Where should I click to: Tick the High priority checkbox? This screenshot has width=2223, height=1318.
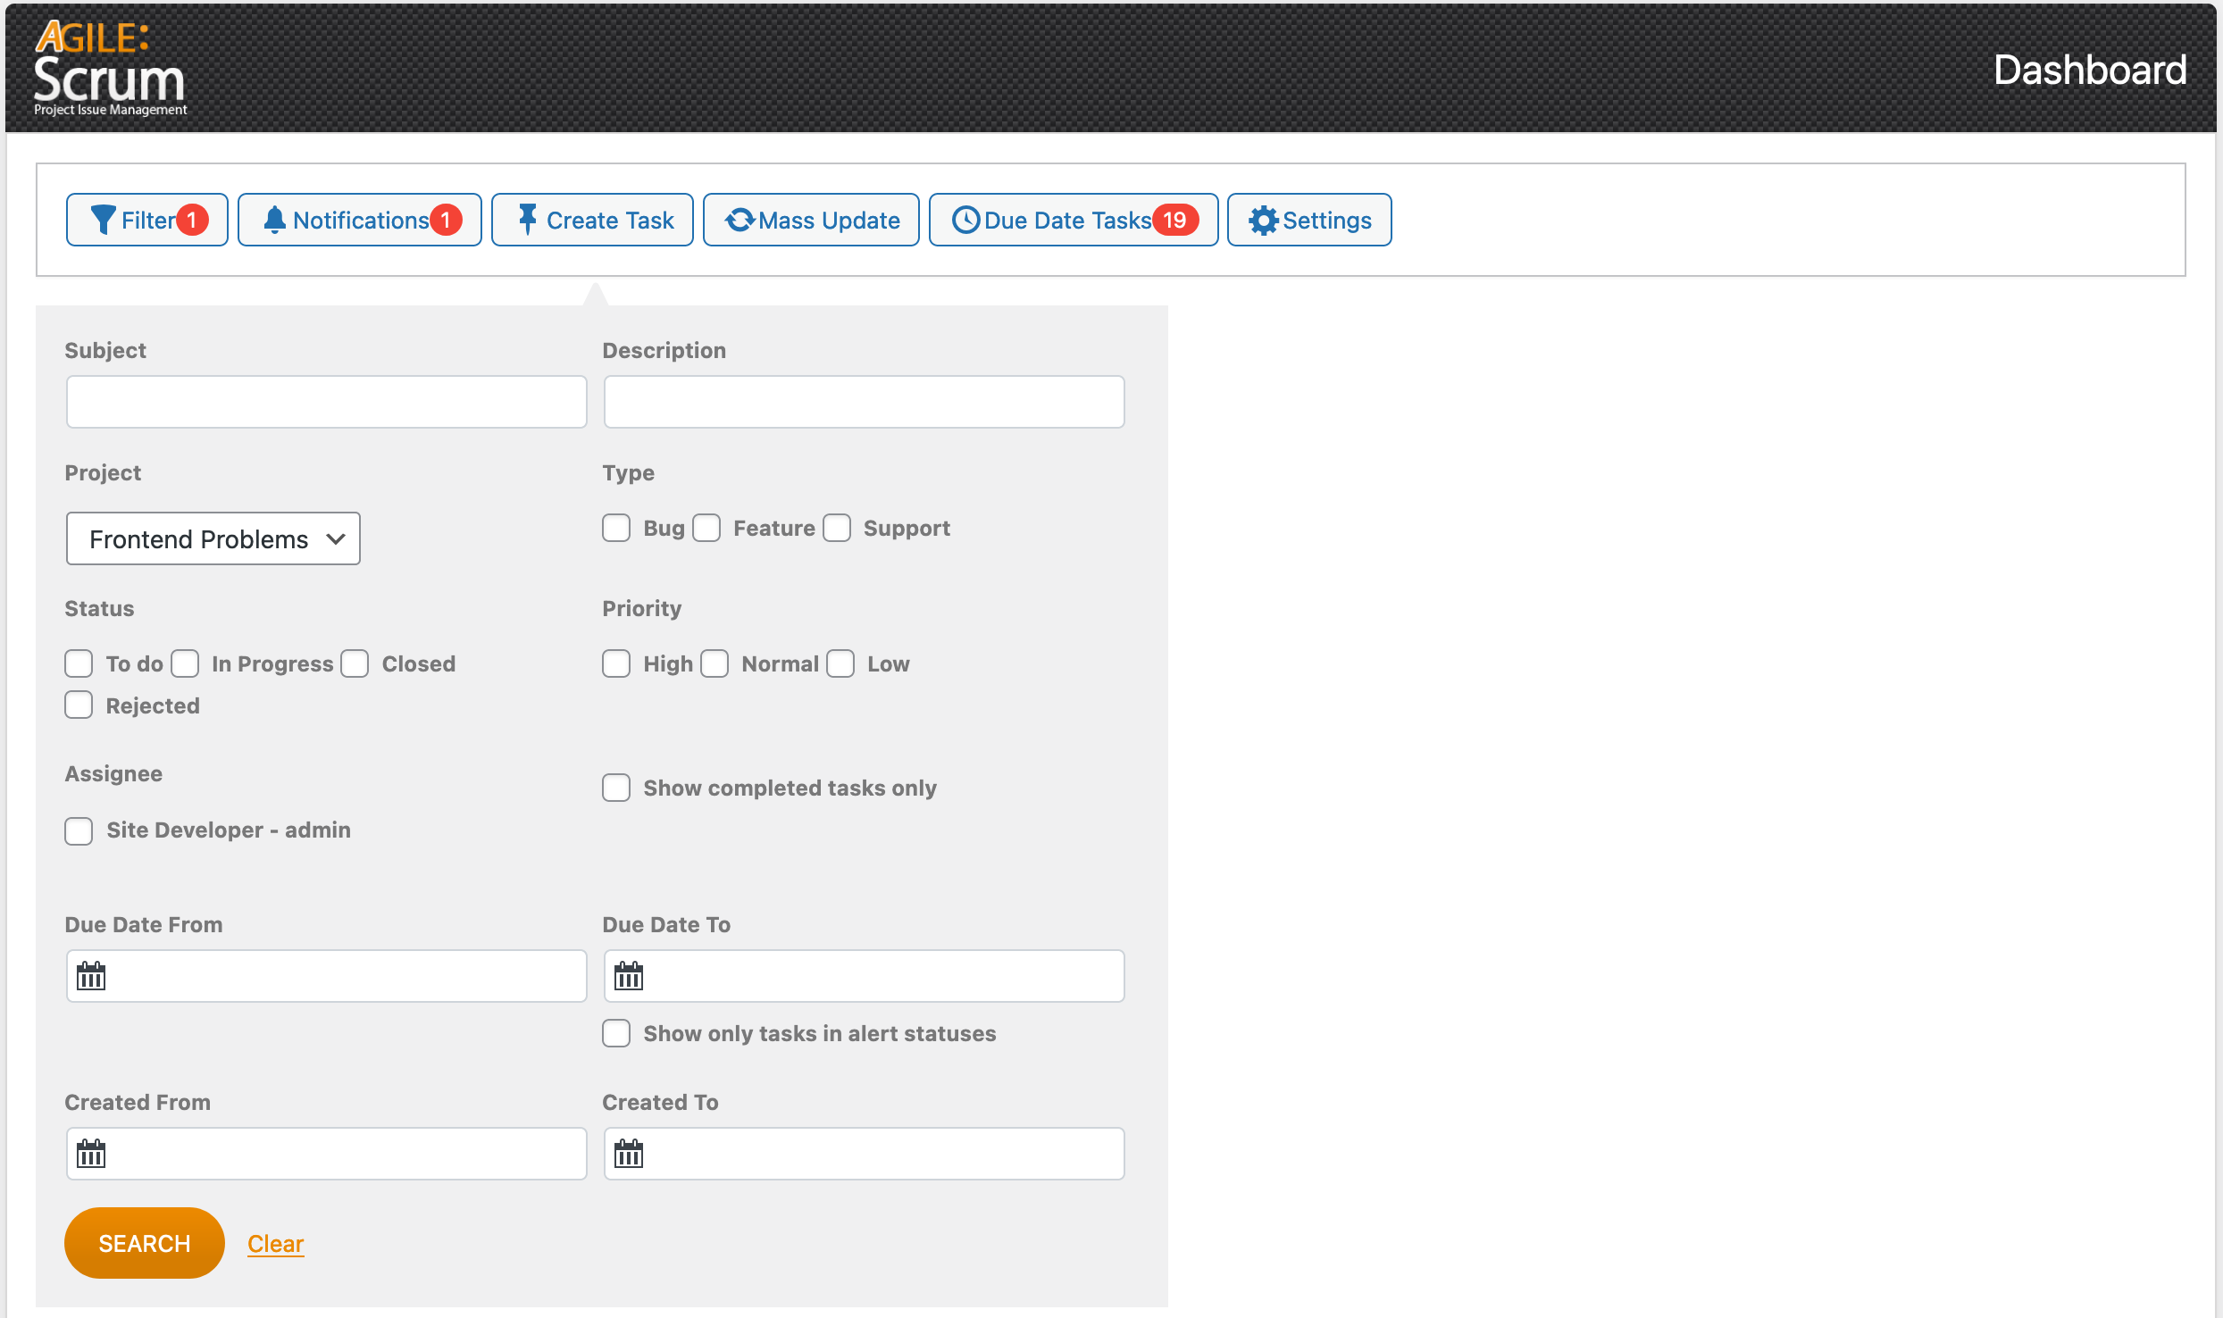[x=616, y=663]
